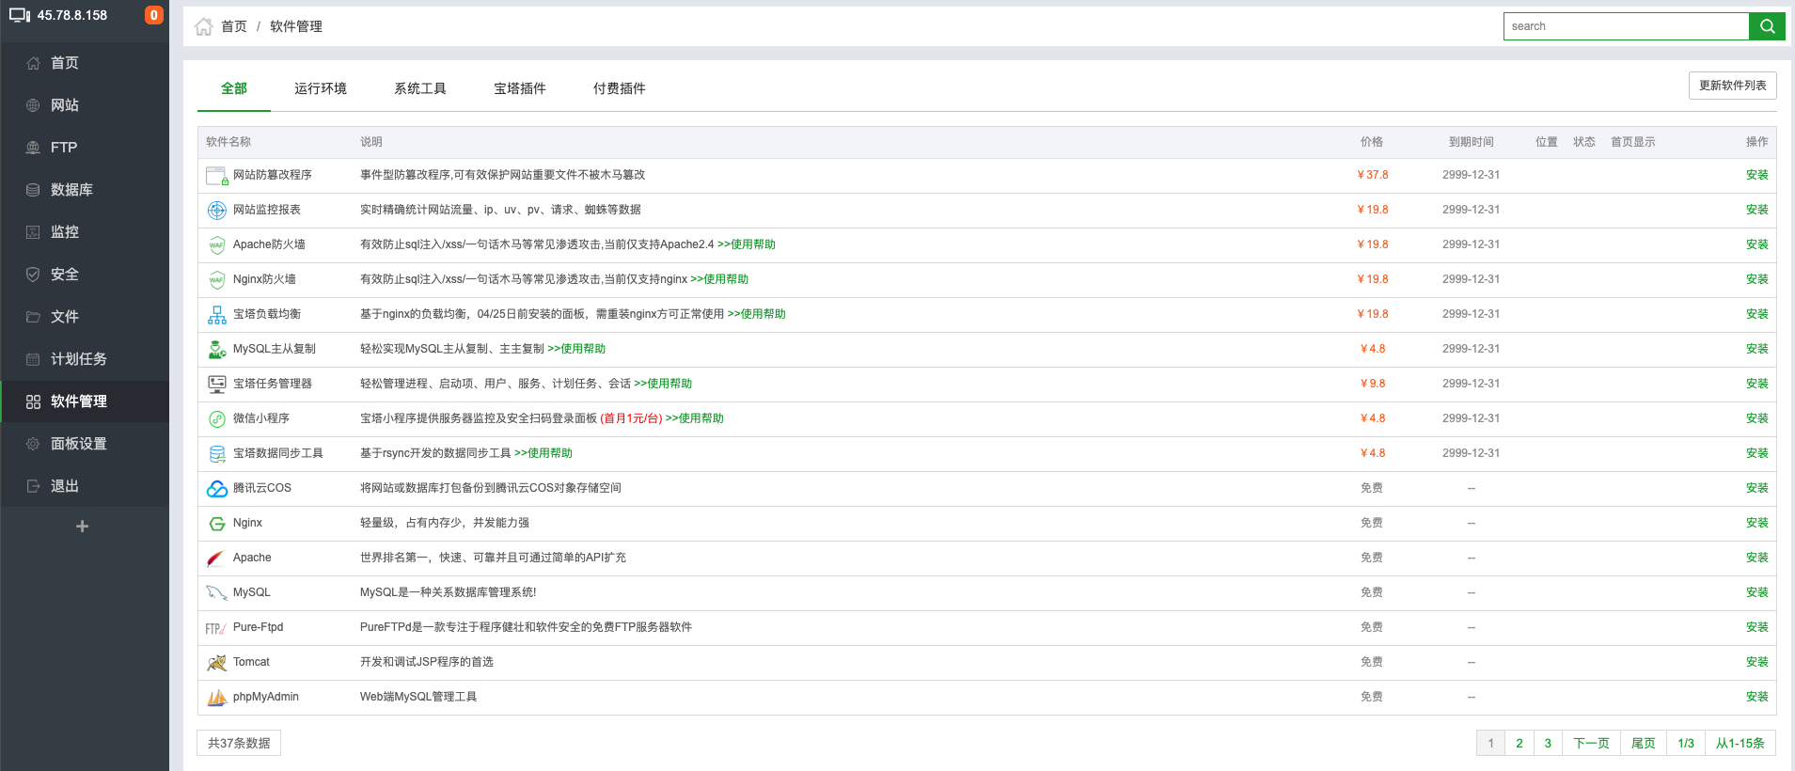Open 使用帮助 link for 宝塔负载均衡
Image resolution: width=1795 pixels, height=771 pixels.
[757, 314]
